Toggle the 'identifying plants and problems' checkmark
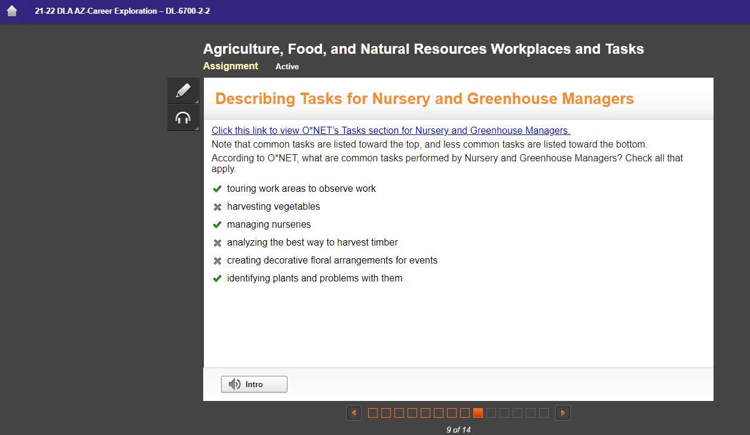Screen dimensions: 750x435 (x=218, y=278)
